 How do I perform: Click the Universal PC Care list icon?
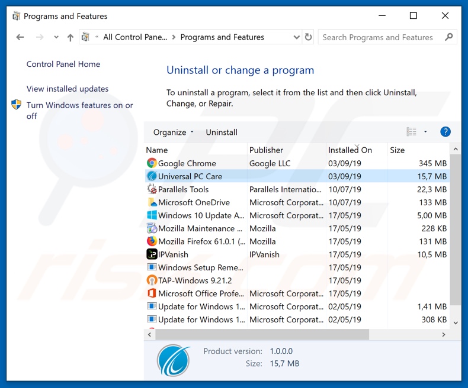152,176
